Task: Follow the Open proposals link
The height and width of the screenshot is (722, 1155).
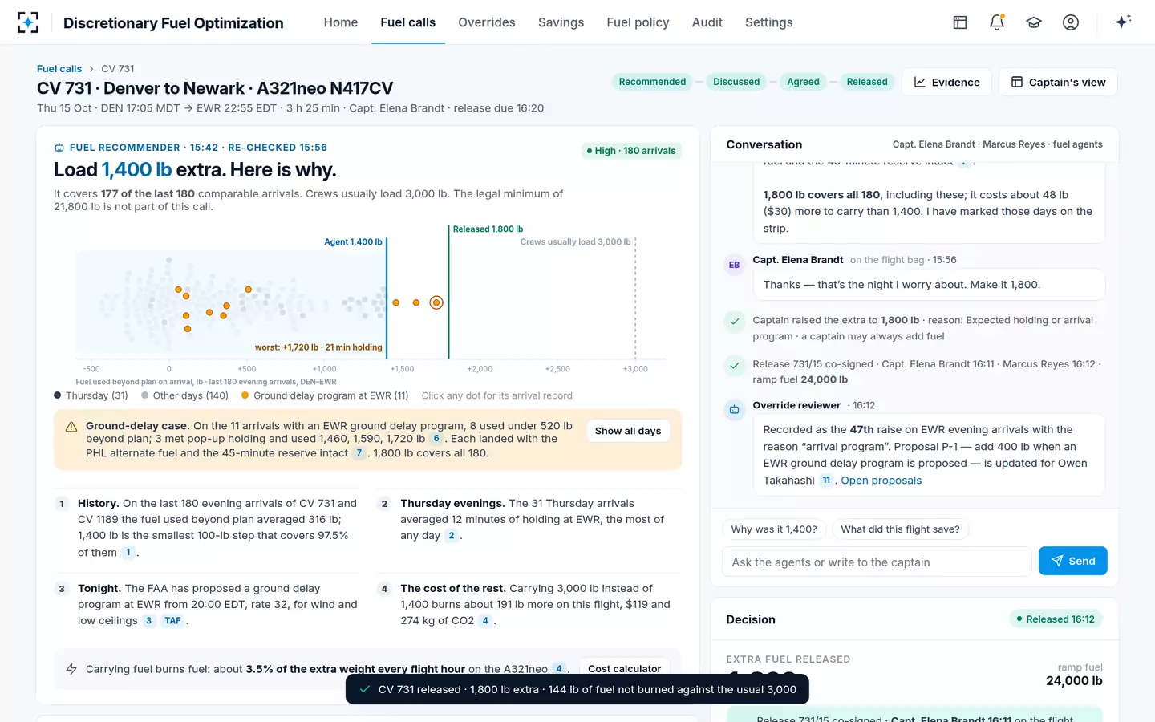Action: pos(881,481)
